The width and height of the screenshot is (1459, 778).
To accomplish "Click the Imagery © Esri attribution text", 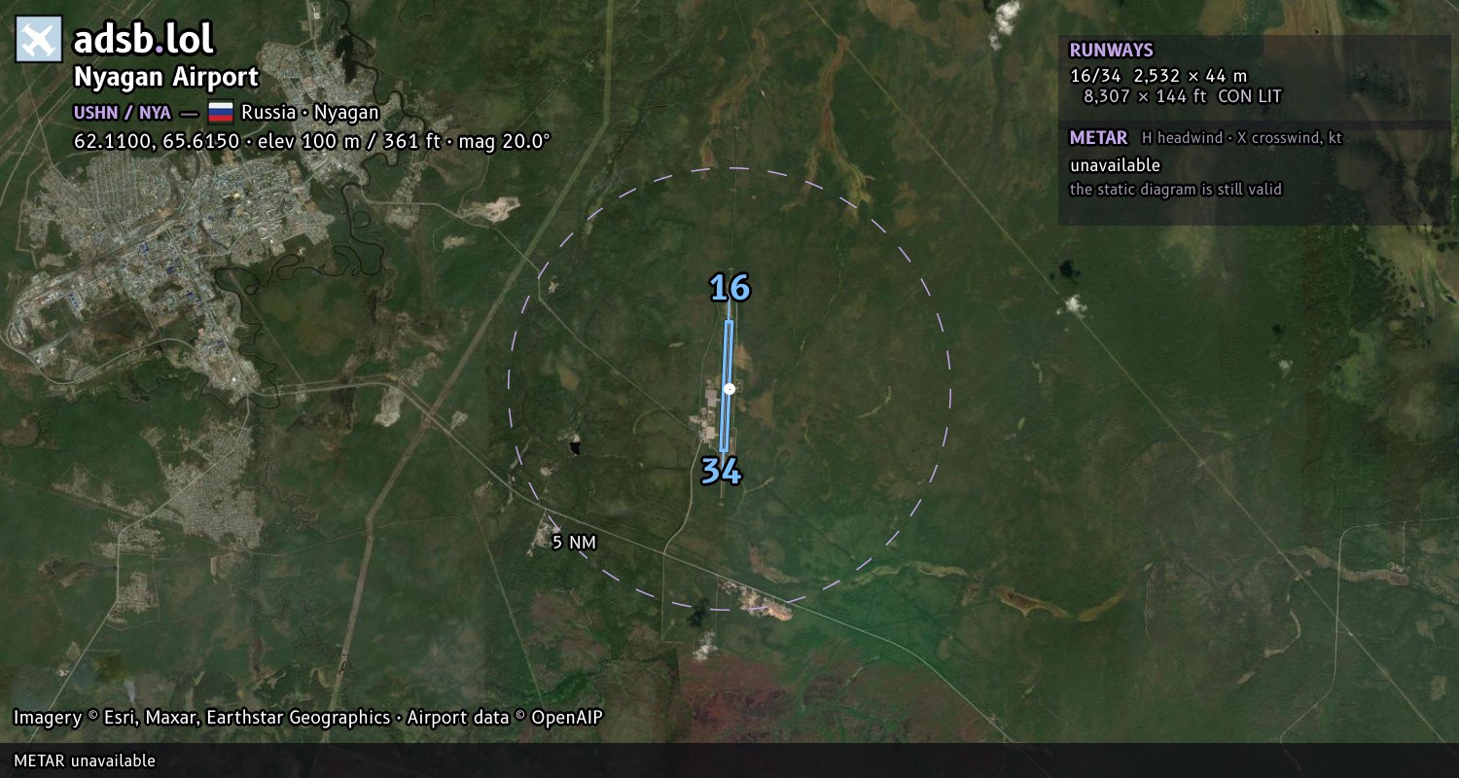I will (x=307, y=718).
